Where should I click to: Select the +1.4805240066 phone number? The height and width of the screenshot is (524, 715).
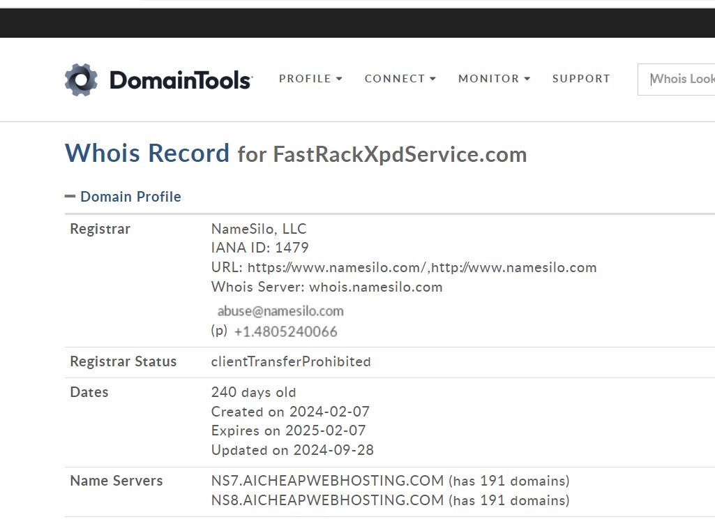pos(285,331)
